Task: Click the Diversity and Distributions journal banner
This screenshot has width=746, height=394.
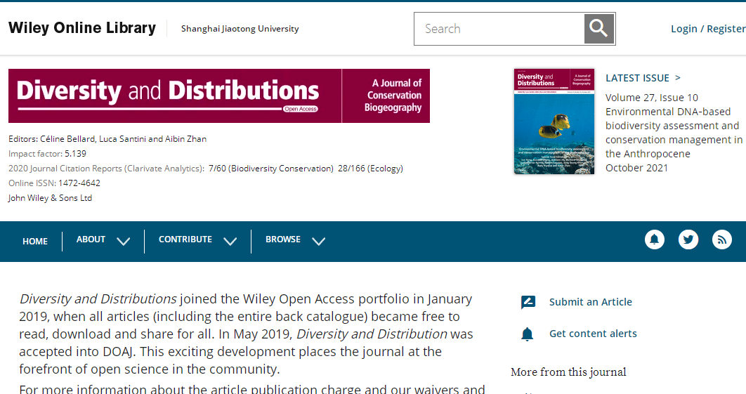Action: 219,96
